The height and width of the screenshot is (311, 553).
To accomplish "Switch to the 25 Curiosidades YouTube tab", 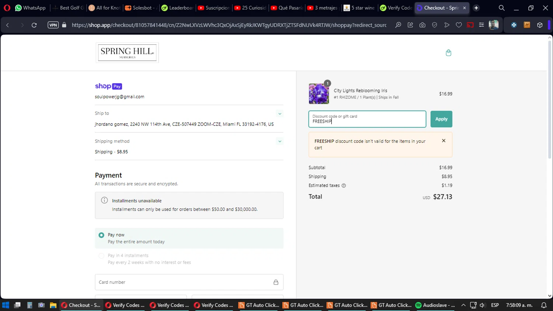I will 250,8.
